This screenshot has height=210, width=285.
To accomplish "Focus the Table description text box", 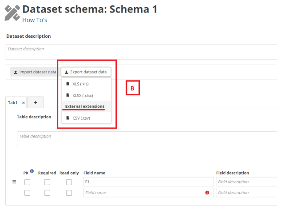I will (x=146, y=139).
